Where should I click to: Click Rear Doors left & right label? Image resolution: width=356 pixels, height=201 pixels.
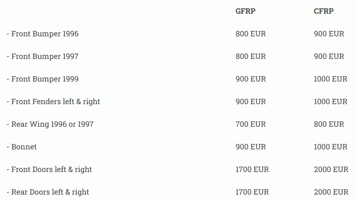click(48, 192)
